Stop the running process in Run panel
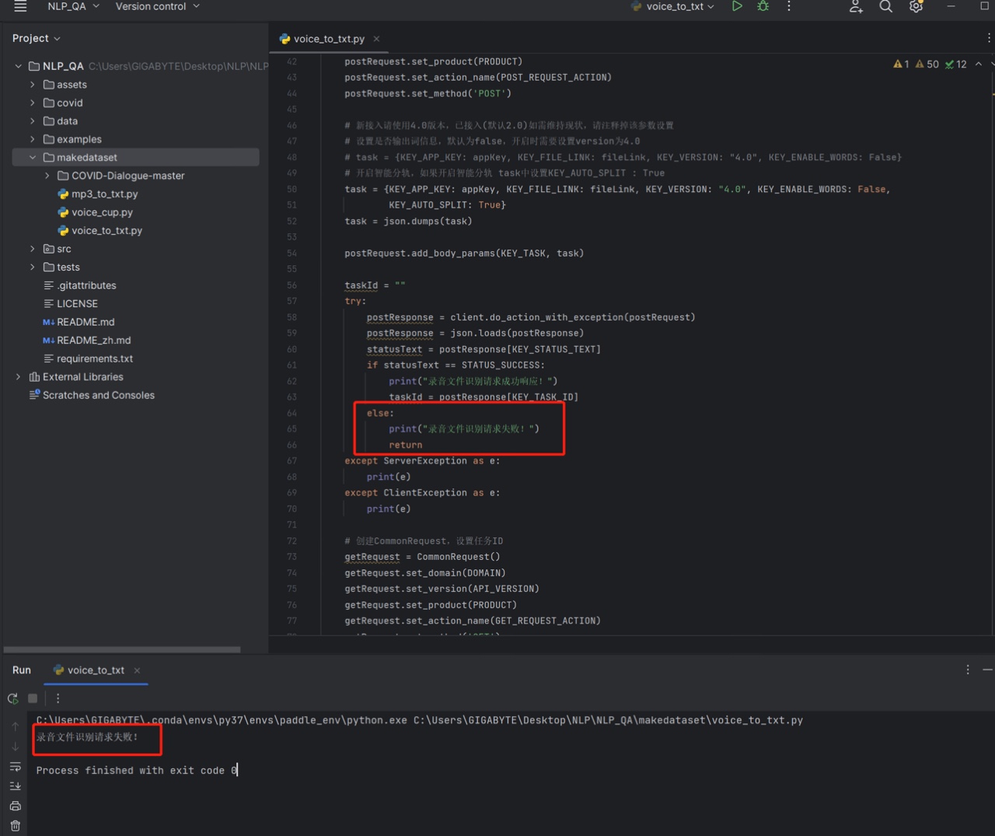The width and height of the screenshot is (995, 836). point(33,698)
